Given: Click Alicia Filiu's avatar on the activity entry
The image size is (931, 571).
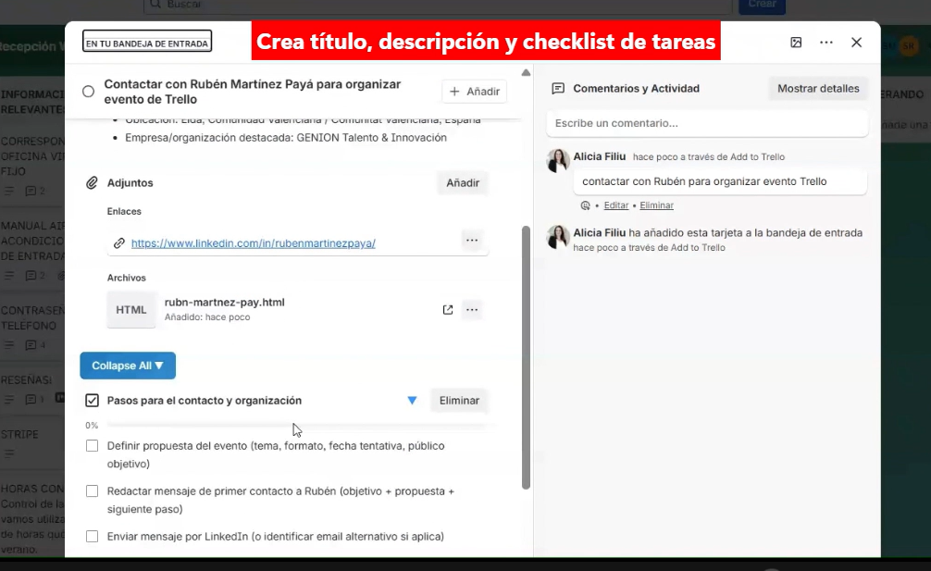Looking at the screenshot, I should (x=558, y=237).
